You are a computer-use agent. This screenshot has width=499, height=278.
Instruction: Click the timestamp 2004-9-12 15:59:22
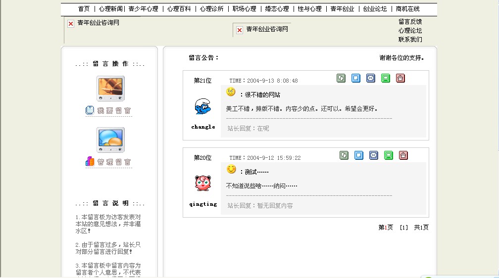(x=274, y=158)
